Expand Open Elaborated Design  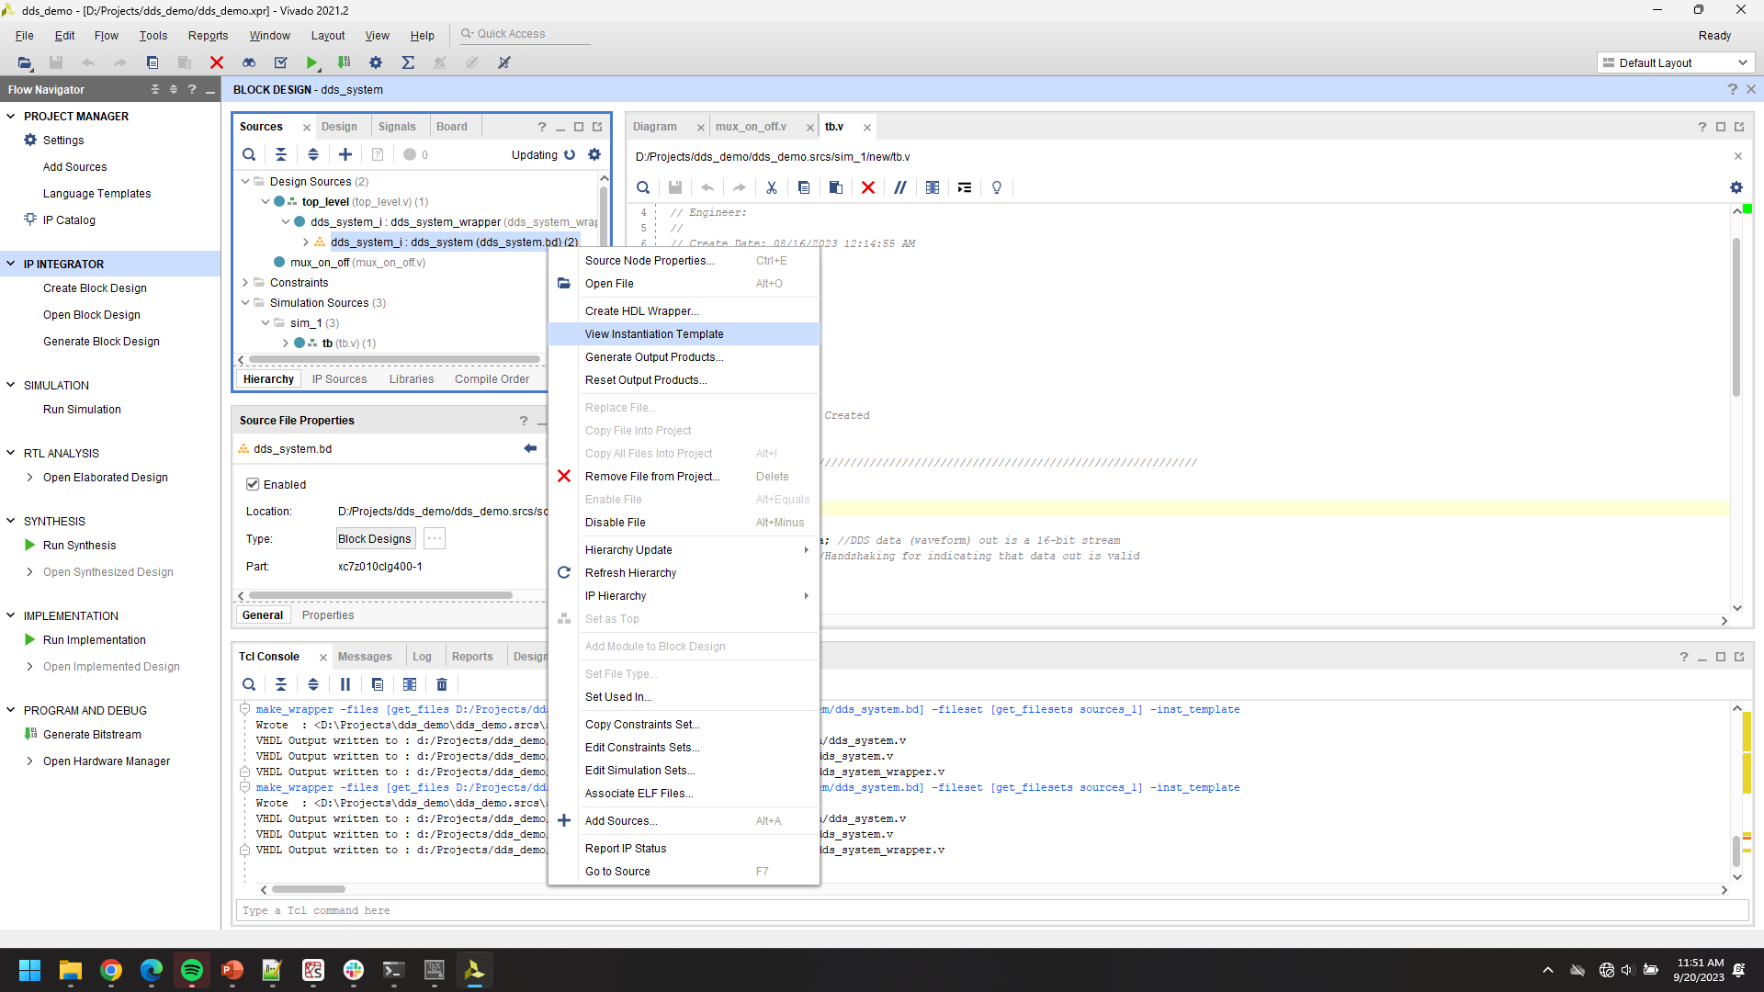[x=30, y=478]
